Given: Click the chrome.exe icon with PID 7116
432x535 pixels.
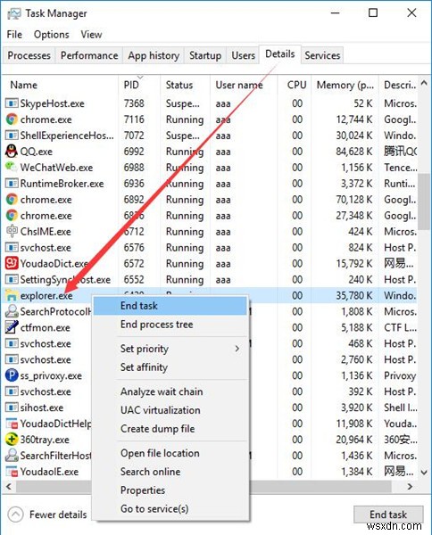Looking at the screenshot, I should pyautogui.click(x=12, y=119).
